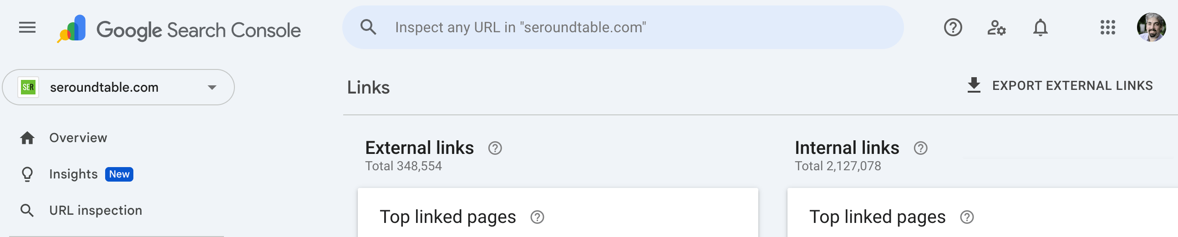The height and width of the screenshot is (237, 1178).
Task: Go to Overview in sidebar
Action: tap(78, 138)
